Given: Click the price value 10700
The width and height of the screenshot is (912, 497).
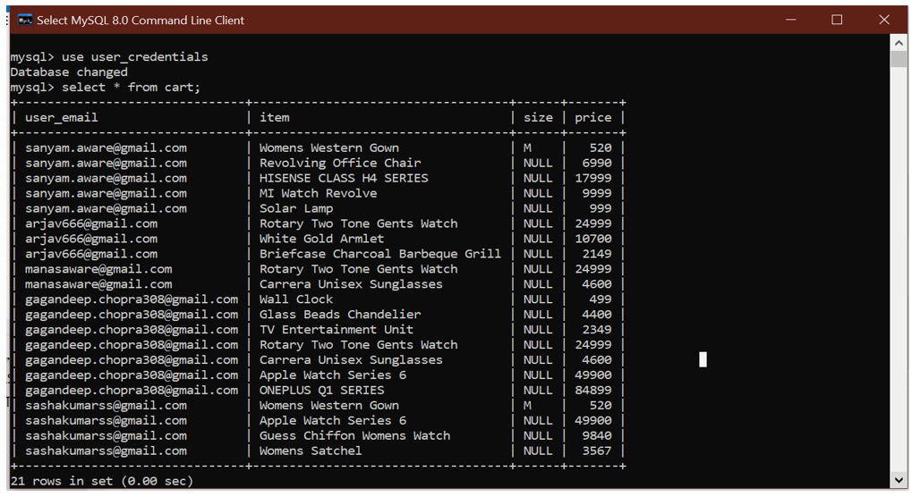Looking at the screenshot, I should [x=593, y=239].
